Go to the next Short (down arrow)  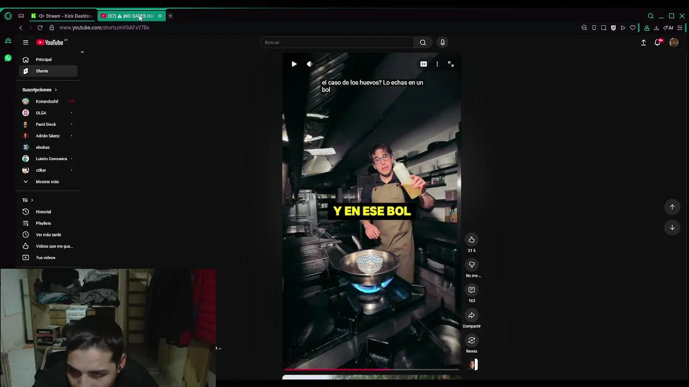(x=672, y=227)
